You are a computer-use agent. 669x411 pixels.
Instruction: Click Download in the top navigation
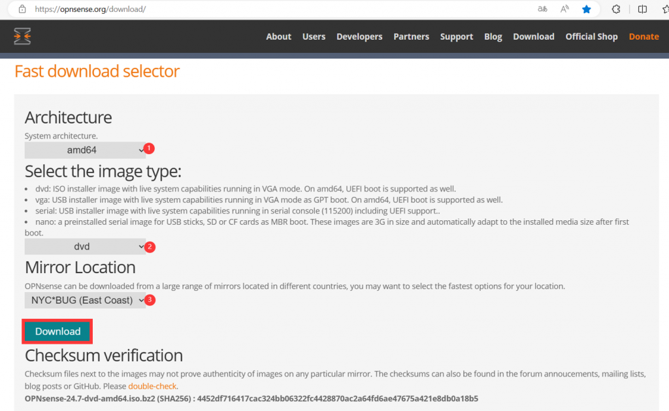tap(533, 37)
